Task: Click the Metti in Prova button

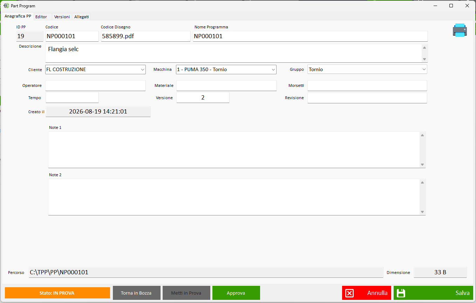Action: [x=186, y=293]
